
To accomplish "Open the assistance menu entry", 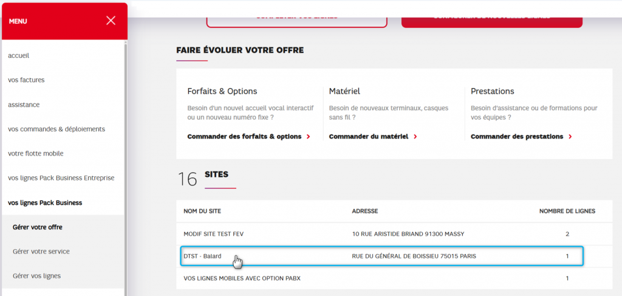I will click(x=24, y=105).
